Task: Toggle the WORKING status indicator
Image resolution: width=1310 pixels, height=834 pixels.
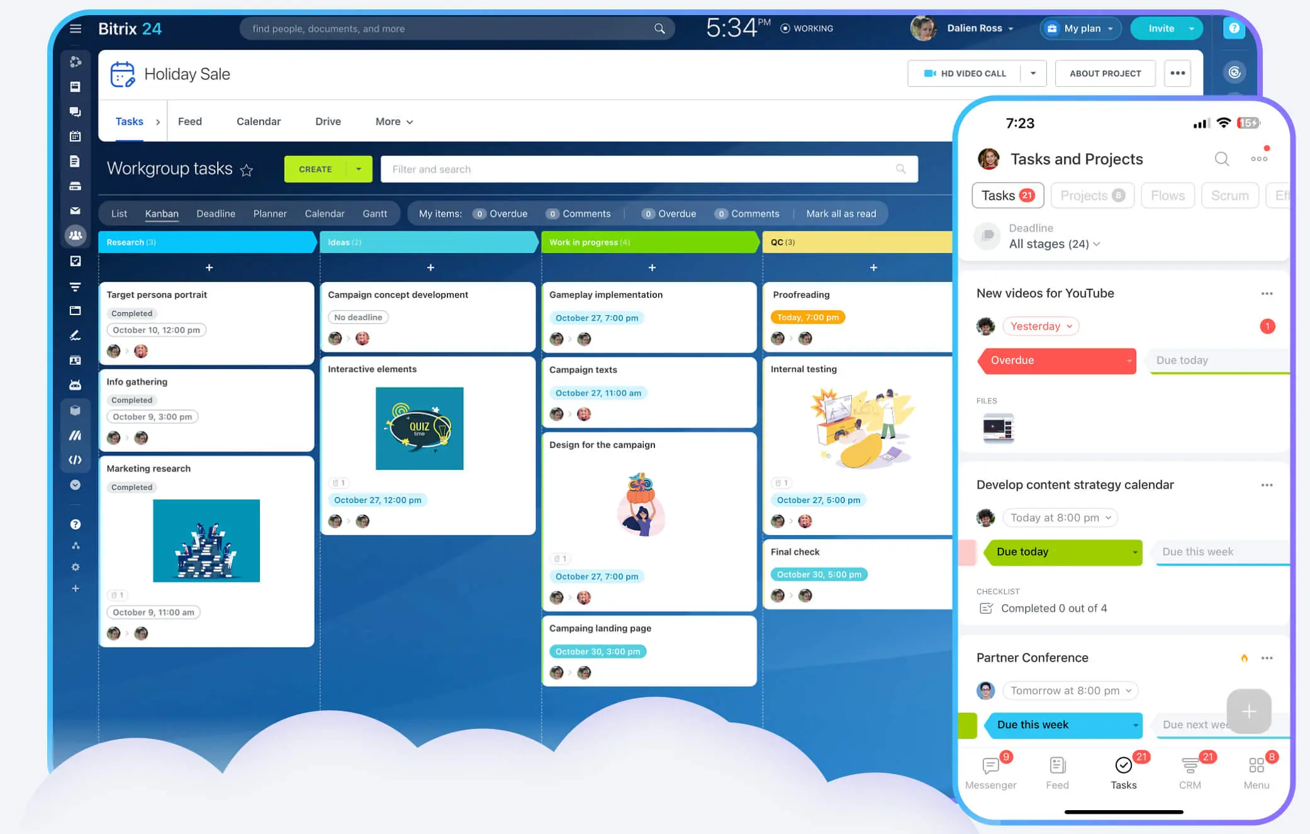Action: pyautogui.click(x=807, y=28)
